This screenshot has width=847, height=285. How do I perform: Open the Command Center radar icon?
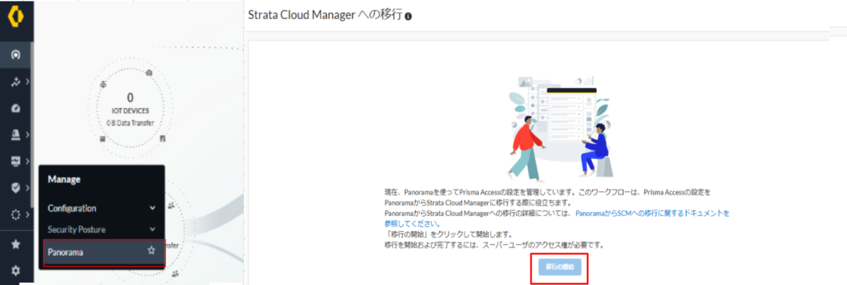[16, 54]
